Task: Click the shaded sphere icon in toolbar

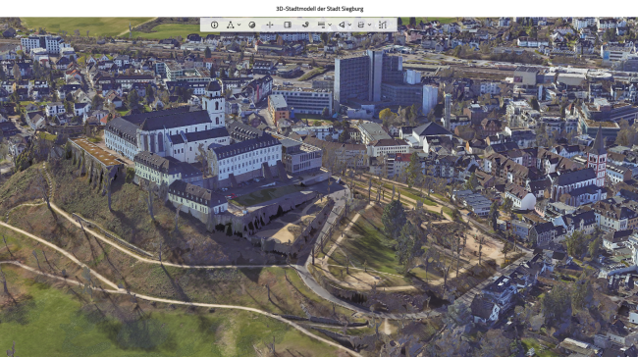Action: click(252, 25)
